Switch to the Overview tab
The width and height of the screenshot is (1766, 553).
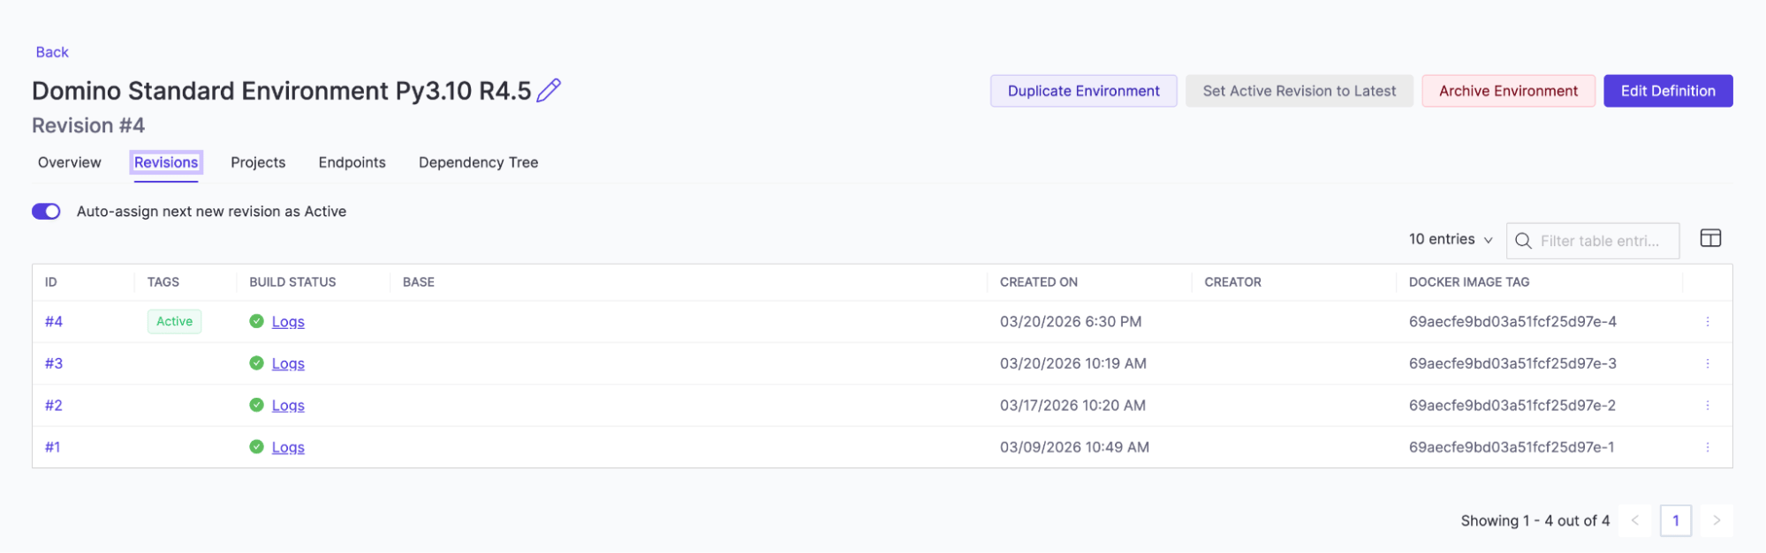coord(70,162)
